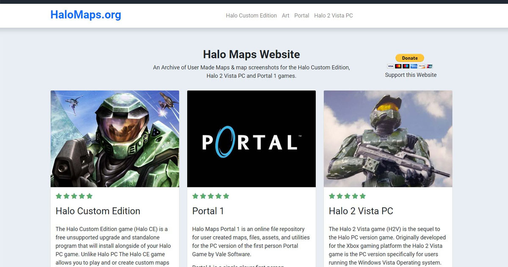Click the Master Chief helmet artwork
This screenshot has height=267, width=508.
point(115,138)
